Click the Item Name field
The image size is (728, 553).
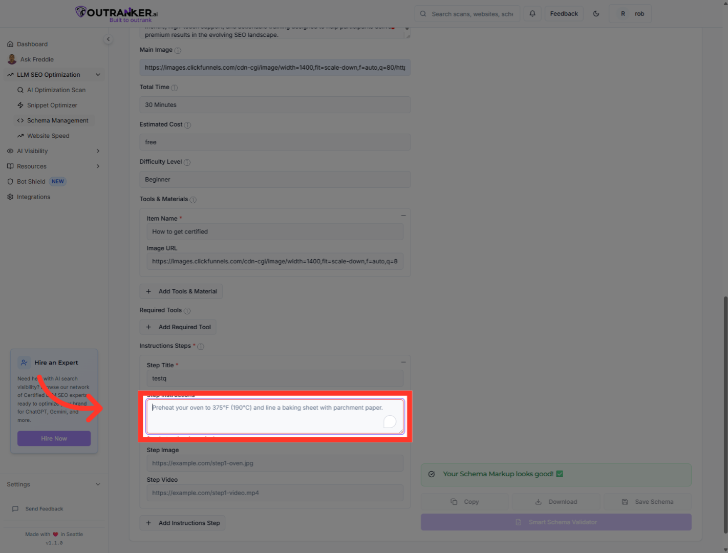point(275,232)
